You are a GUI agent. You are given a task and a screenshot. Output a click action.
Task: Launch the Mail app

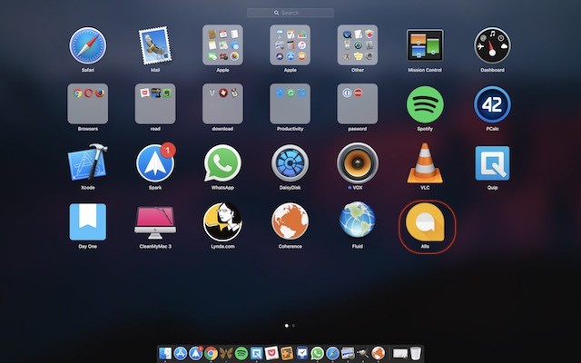[155, 45]
